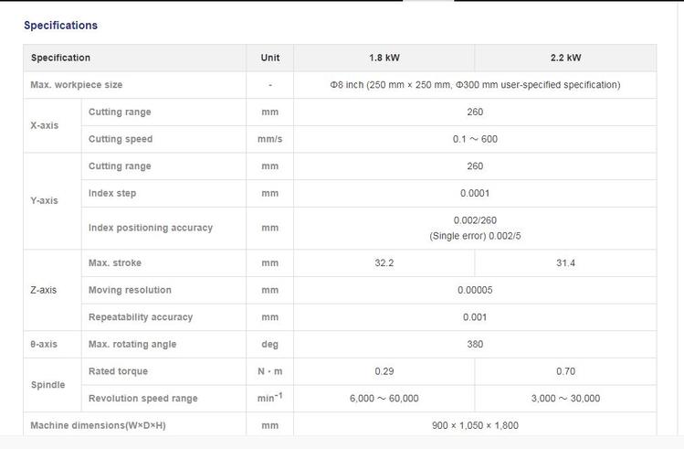The image size is (684, 449).
Task: Select the Φ8 inch workpiece size value
Action: pyautogui.click(x=475, y=85)
